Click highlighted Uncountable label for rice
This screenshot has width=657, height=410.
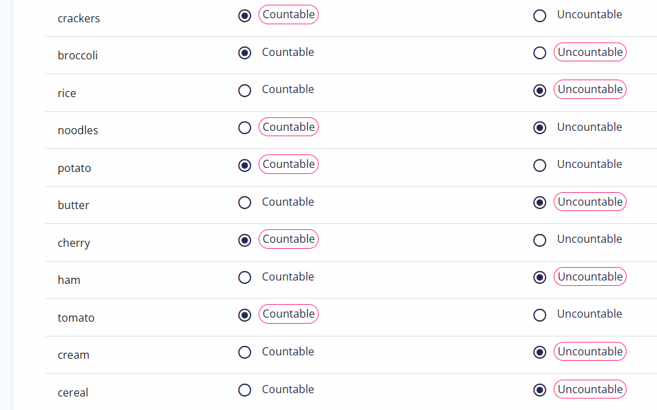[590, 90]
